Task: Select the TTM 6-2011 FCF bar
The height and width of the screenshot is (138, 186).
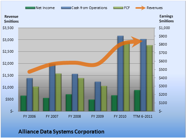Action: click(x=150, y=78)
